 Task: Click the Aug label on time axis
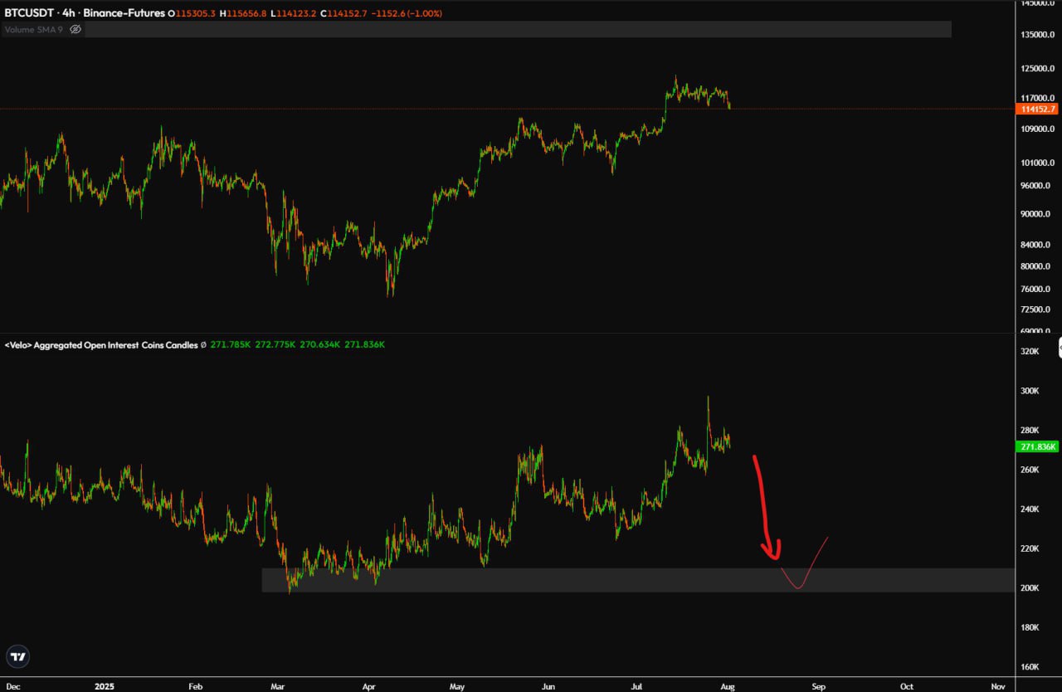point(728,686)
